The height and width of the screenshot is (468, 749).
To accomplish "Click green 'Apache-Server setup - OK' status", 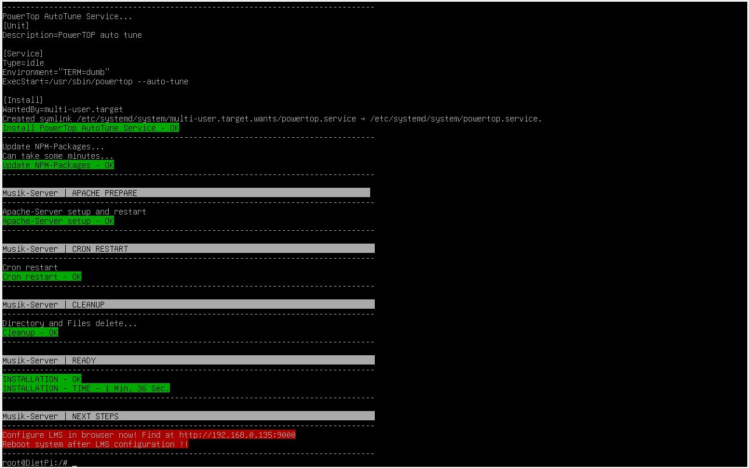I will pos(58,221).
